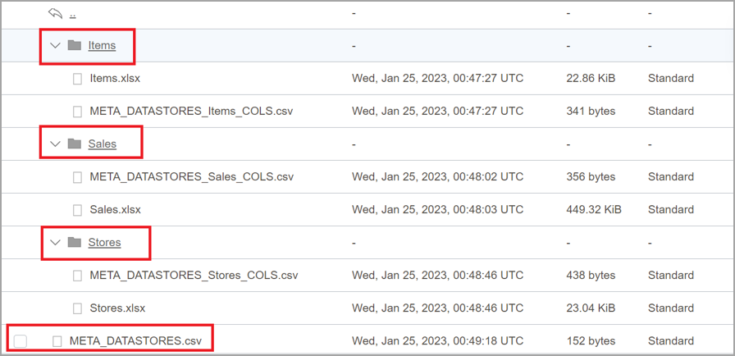Select the META_DATASTORES_Stores_COLS.csv file
The height and width of the screenshot is (356, 735).
pyautogui.click(x=194, y=275)
